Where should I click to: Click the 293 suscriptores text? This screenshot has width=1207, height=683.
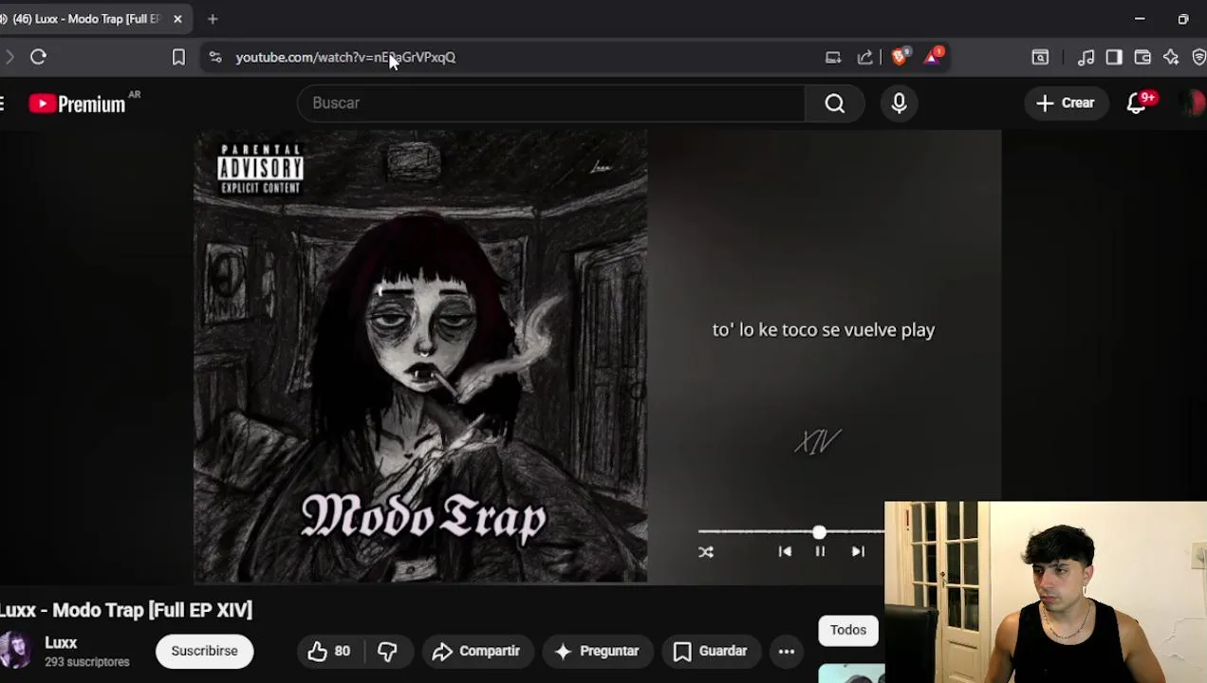(87, 662)
